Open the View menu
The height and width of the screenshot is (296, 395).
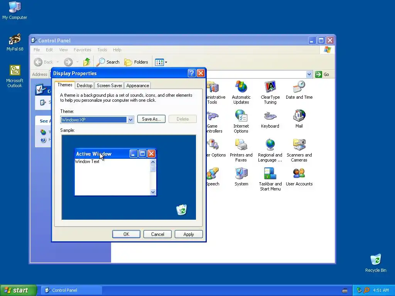pyautogui.click(x=63, y=50)
